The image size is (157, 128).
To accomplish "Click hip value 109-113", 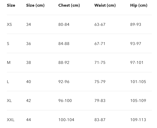I will (138, 120).
